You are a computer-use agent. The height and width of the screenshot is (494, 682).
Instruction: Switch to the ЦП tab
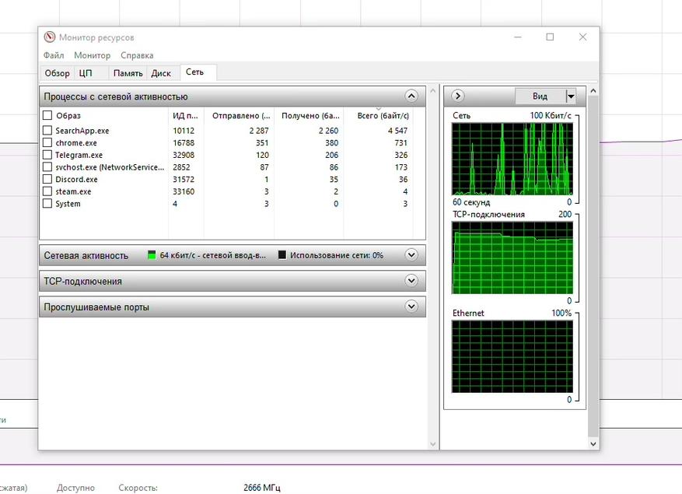click(x=86, y=73)
